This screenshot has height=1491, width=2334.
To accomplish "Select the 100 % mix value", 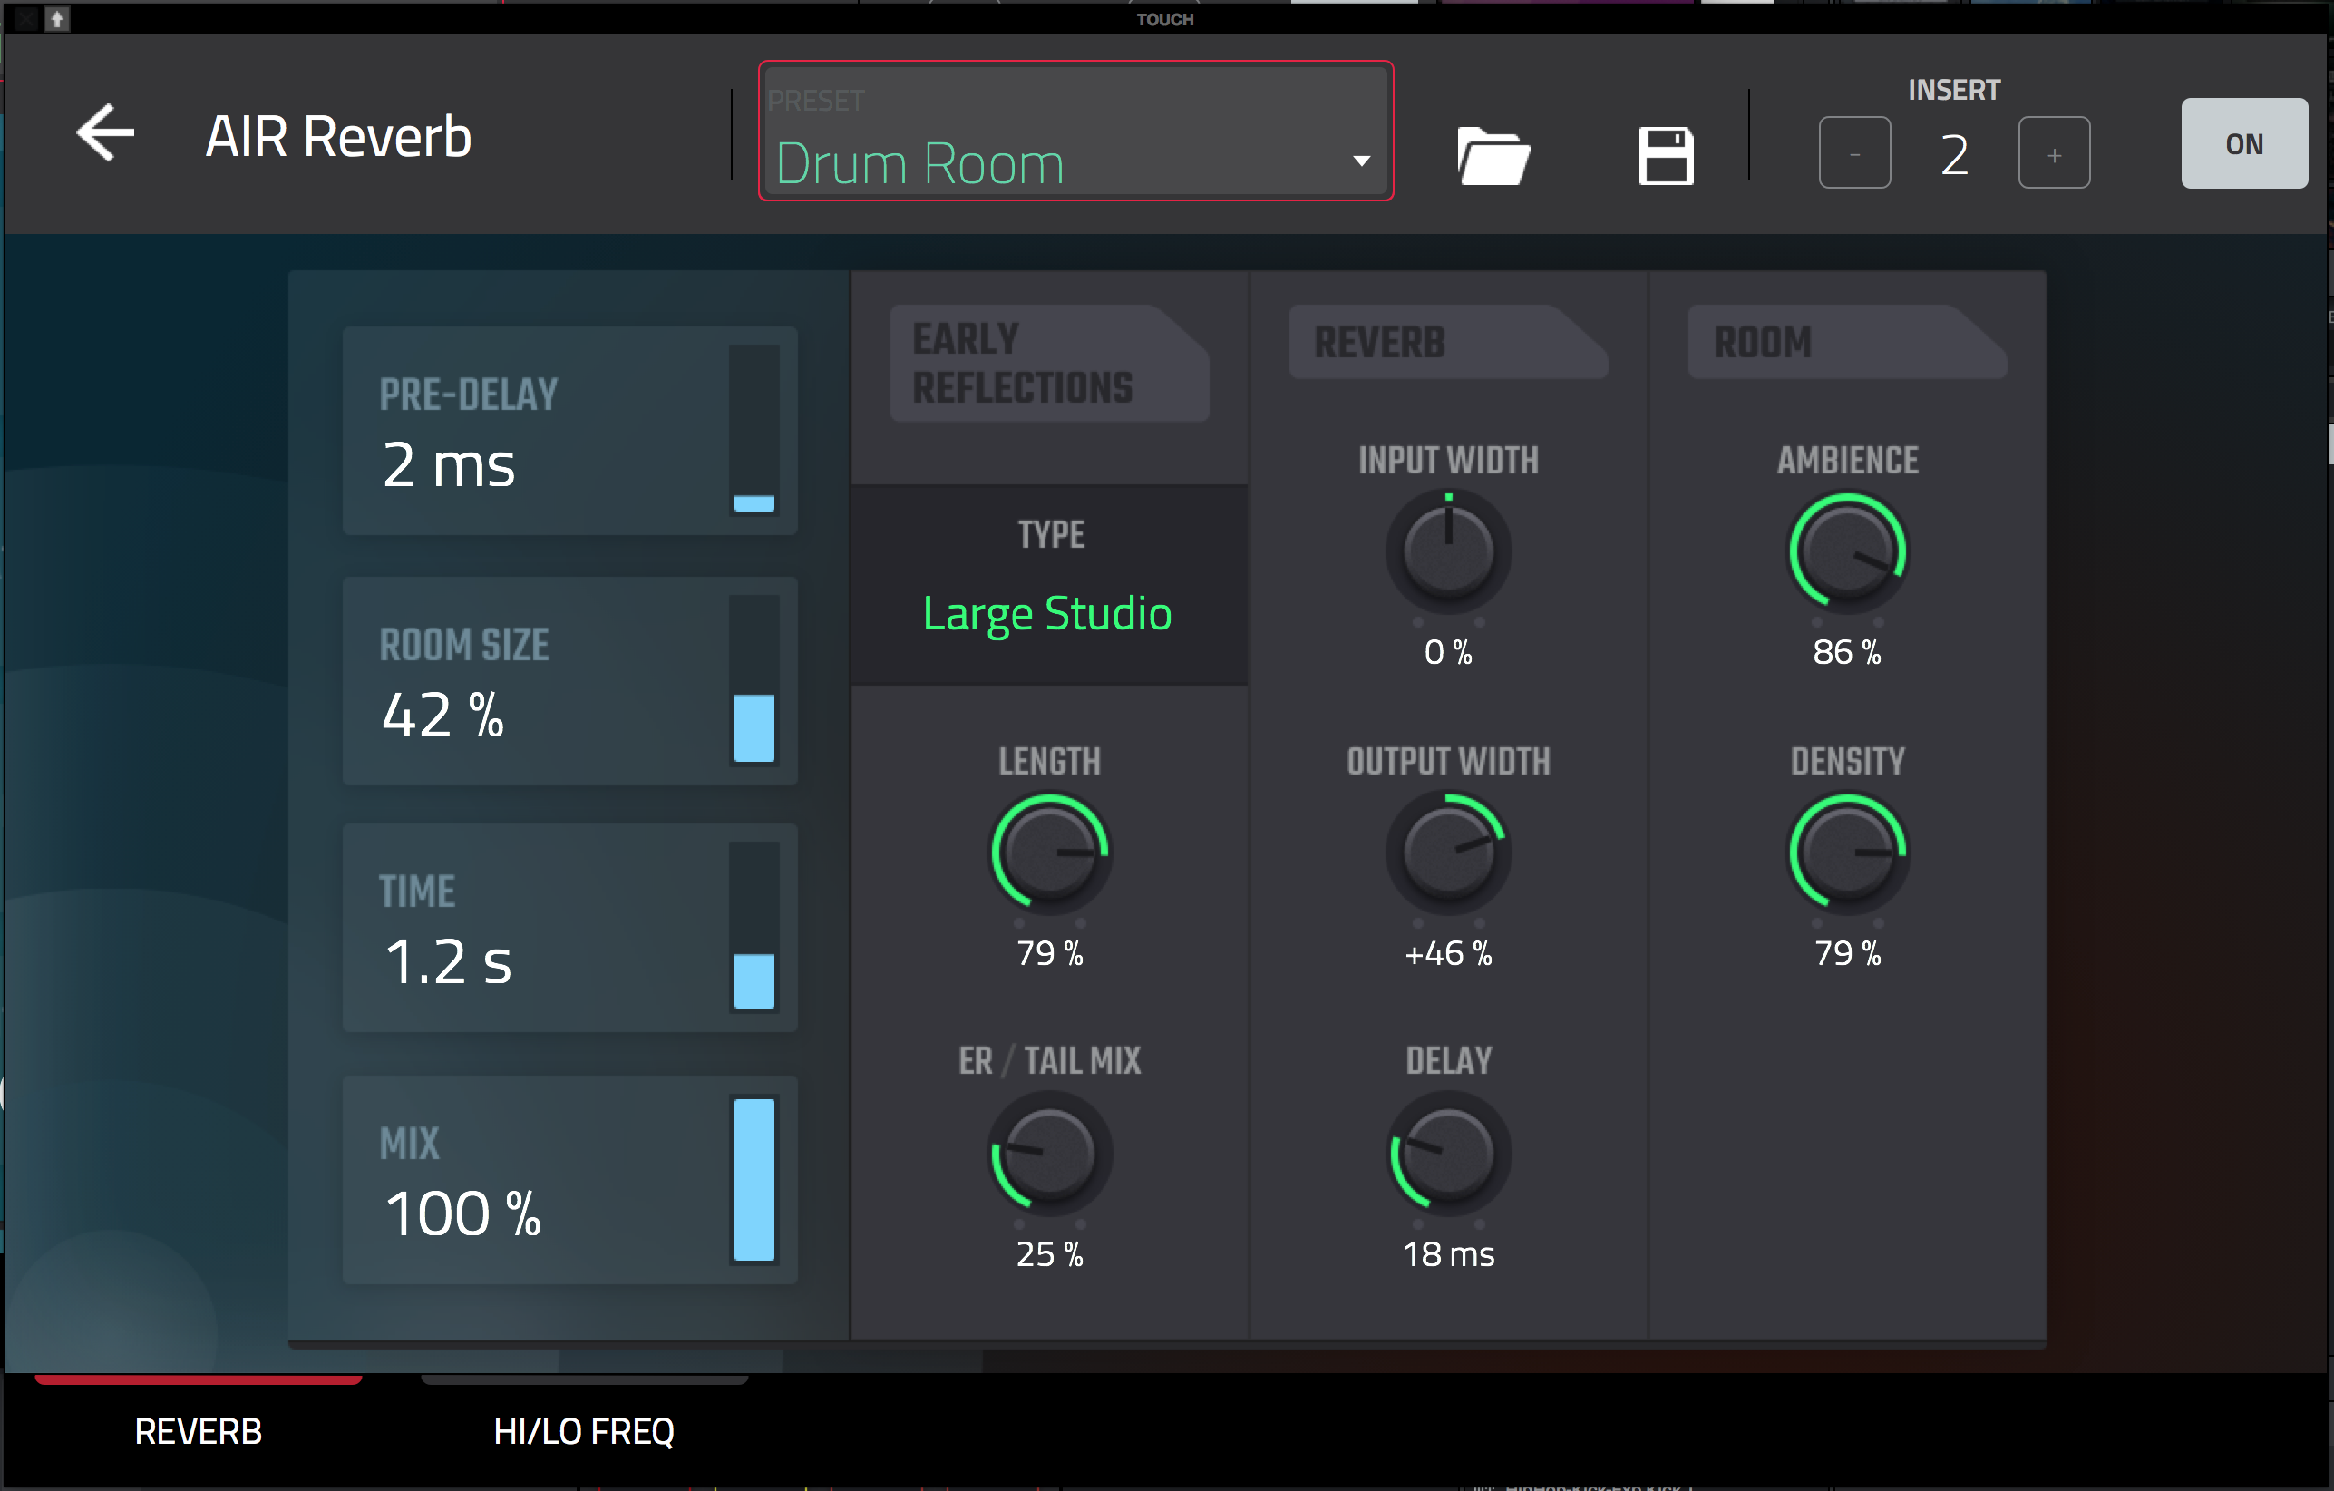I will pos(462,1213).
